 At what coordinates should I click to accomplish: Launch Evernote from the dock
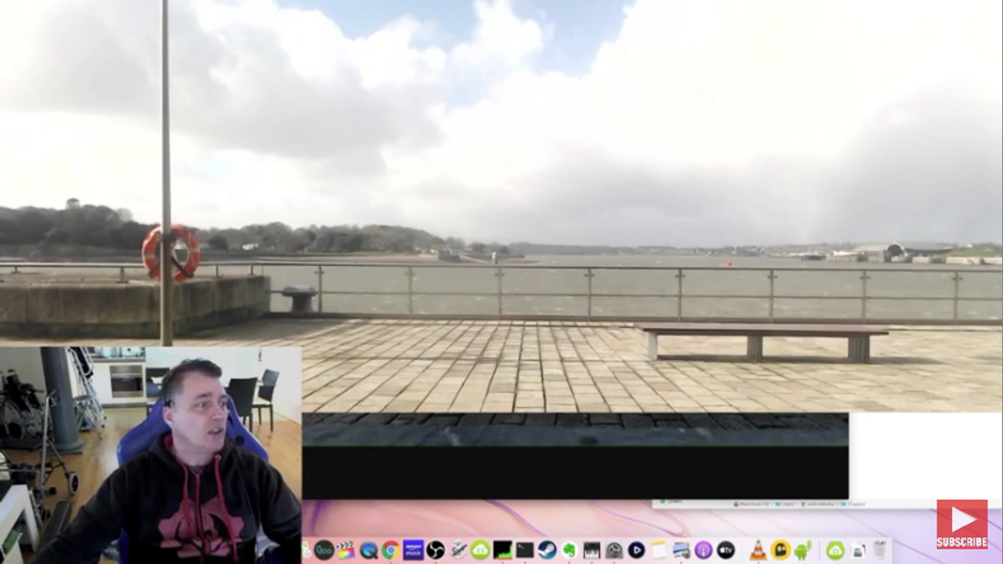coord(570,550)
